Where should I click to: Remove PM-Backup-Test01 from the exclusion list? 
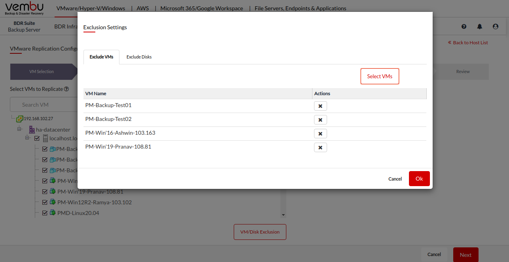(320, 106)
